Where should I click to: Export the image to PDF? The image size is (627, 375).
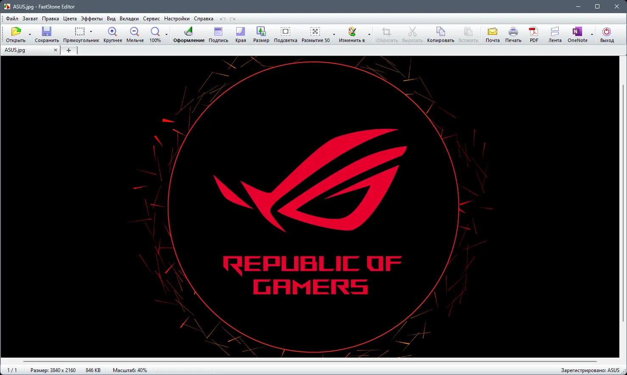tap(534, 34)
